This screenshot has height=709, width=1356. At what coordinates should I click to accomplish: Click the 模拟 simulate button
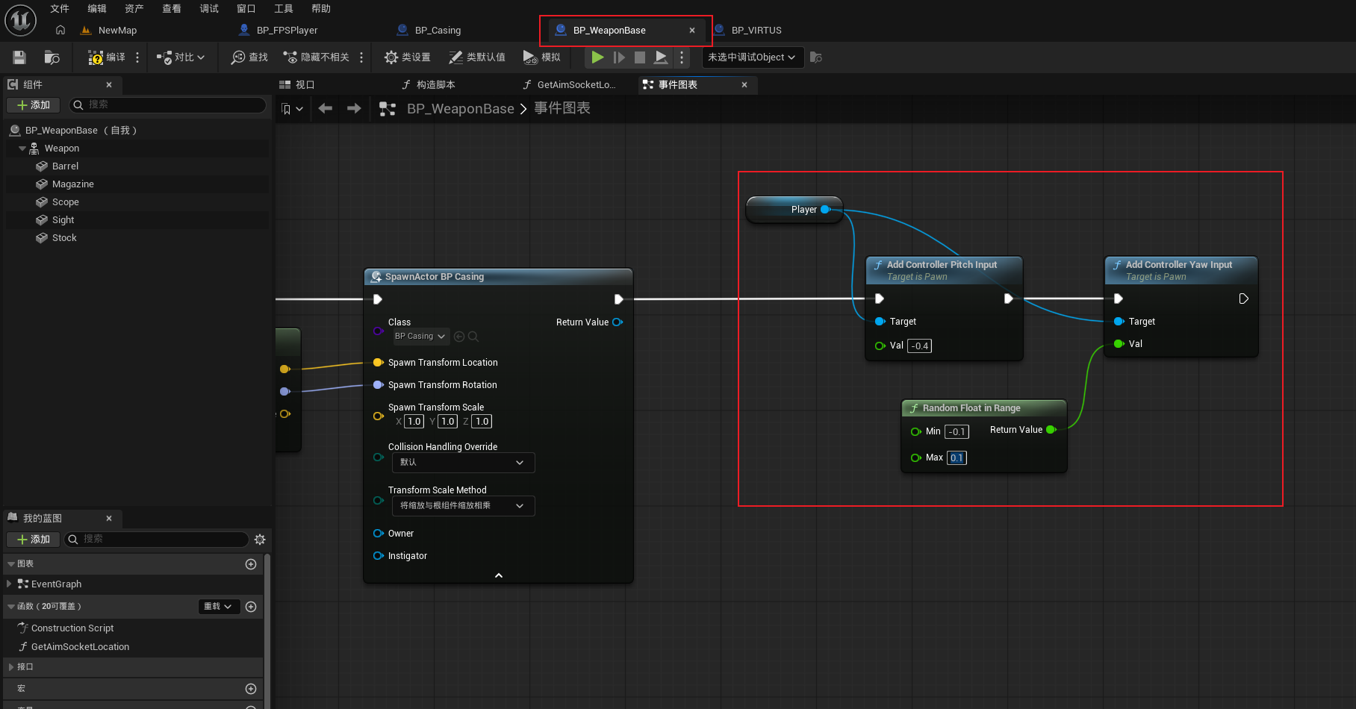click(542, 57)
